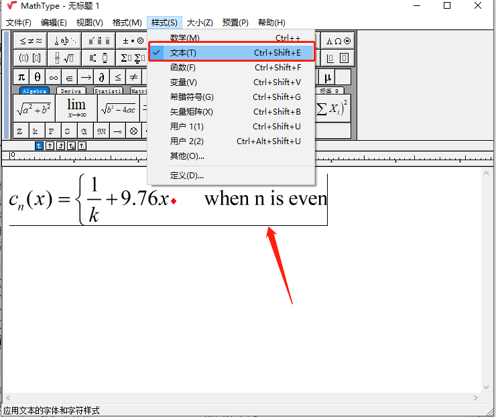
Task: Choose 用户 2(2) style
Action: pos(231,141)
